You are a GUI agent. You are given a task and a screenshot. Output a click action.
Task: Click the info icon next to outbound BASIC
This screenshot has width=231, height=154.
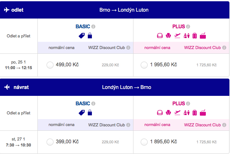click(x=93, y=26)
